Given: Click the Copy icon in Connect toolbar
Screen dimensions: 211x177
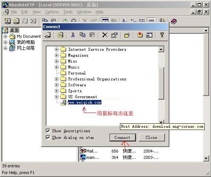Looking at the screenshot, I should click(x=82, y=35).
